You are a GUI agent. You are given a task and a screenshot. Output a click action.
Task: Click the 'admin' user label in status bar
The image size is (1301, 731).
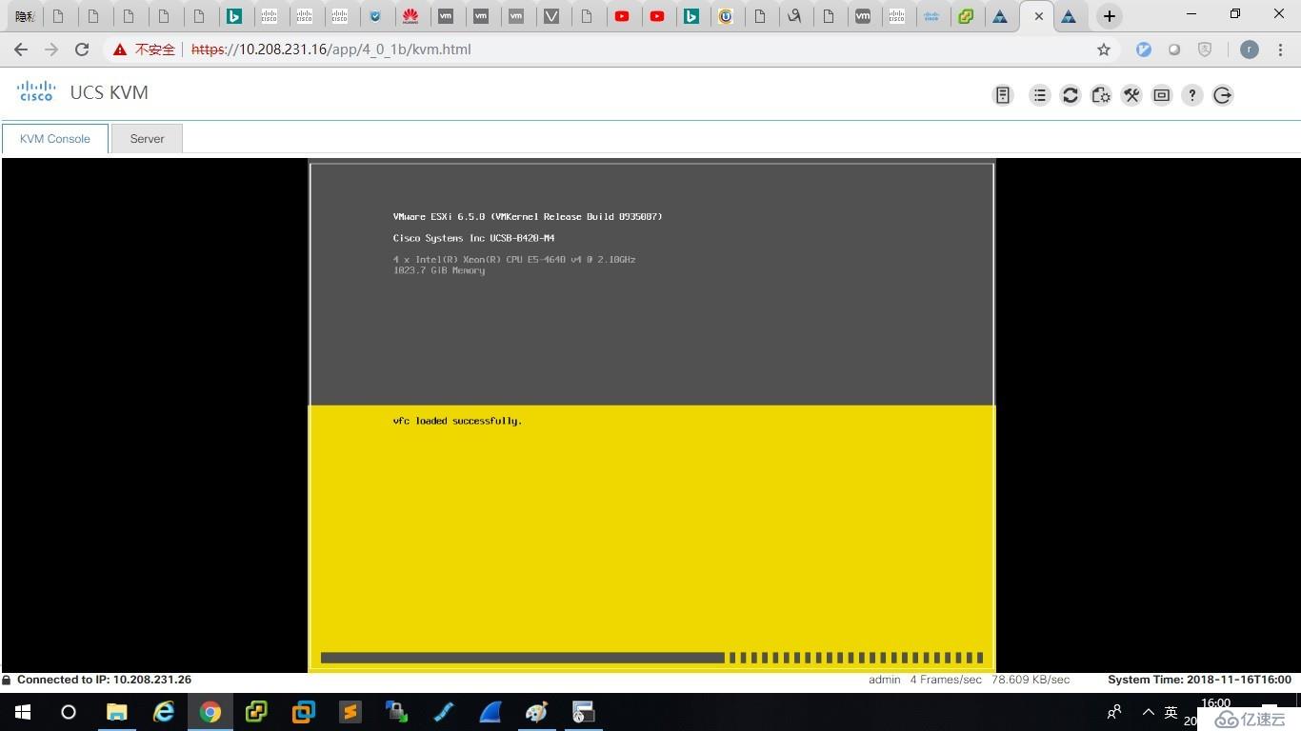(885, 680)
